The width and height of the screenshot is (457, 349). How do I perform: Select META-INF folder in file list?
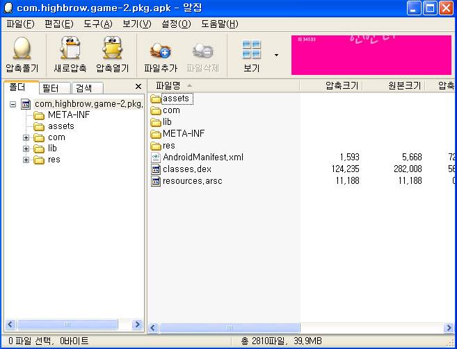tap(184, 134)
